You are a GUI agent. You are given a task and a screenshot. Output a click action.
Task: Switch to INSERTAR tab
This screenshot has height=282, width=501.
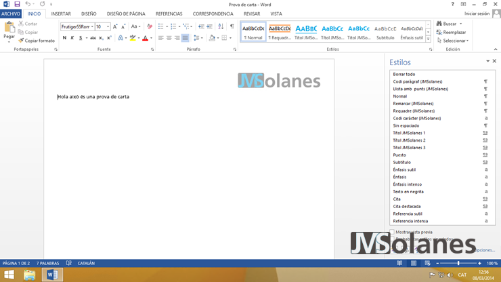coord(61,14)
